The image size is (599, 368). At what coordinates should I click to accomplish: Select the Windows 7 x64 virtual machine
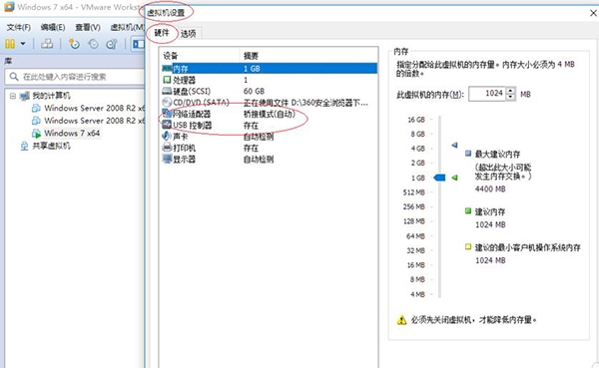72,134
